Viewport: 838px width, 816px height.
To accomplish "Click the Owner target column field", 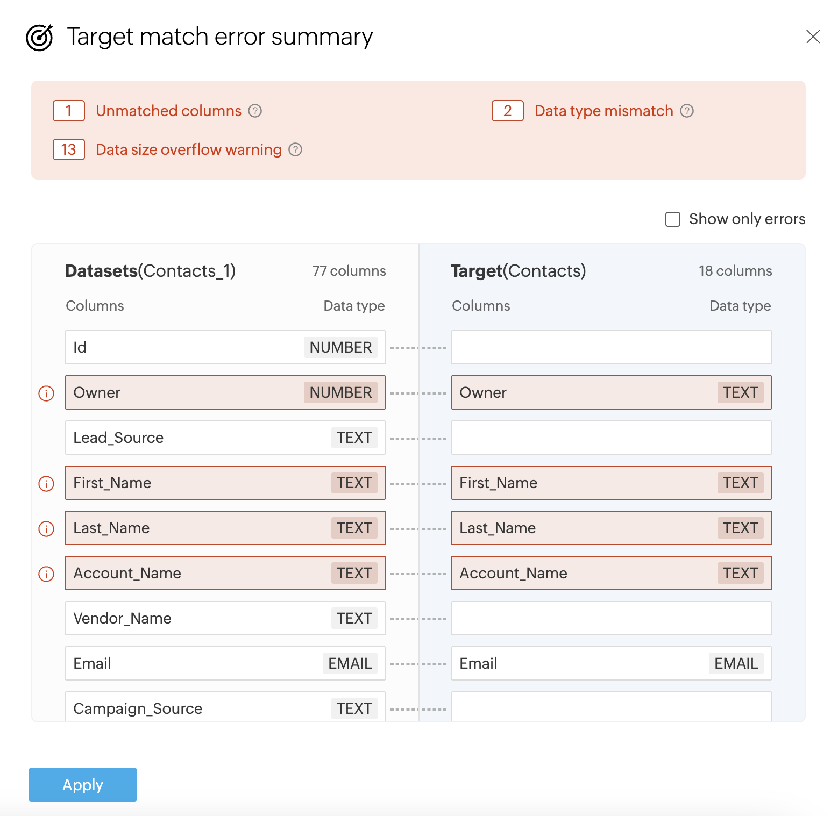I will pyautogui.click(x=611, y=392).
